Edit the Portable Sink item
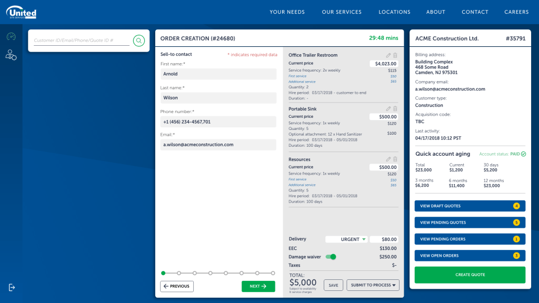Screen dimensions: 539x303 click(388, 109)
